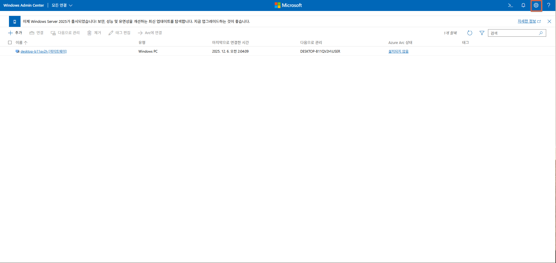Open the desktop-b11qv2h gateway link
The width and height of the screenshot is (556, 263).
click(43, 51)
